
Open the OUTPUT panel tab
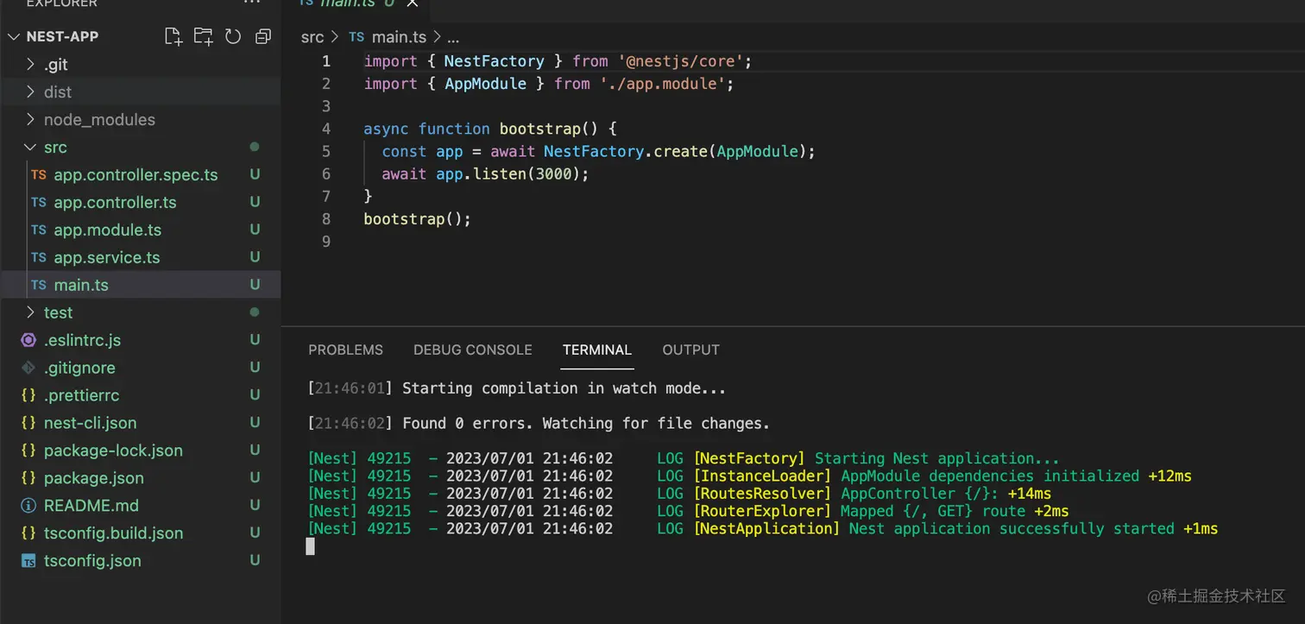(x=690, y=350)
